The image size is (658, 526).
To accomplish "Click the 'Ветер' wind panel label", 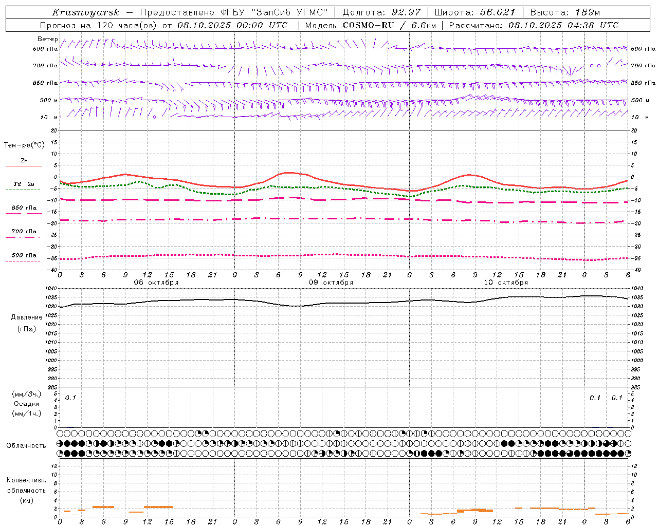I will [x=47, y=39].
